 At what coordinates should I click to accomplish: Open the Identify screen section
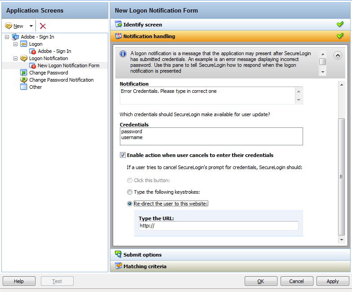[x=230, y=25]
